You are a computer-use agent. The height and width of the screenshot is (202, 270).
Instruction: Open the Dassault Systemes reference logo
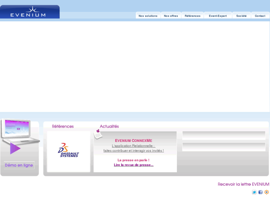pyautogui.click(x=68, y=150)
